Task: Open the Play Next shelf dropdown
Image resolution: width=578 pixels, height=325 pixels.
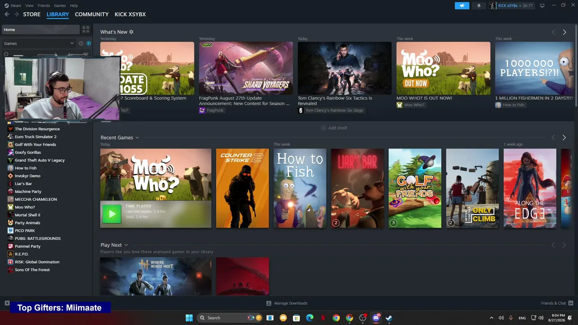Action: (126, 245)
